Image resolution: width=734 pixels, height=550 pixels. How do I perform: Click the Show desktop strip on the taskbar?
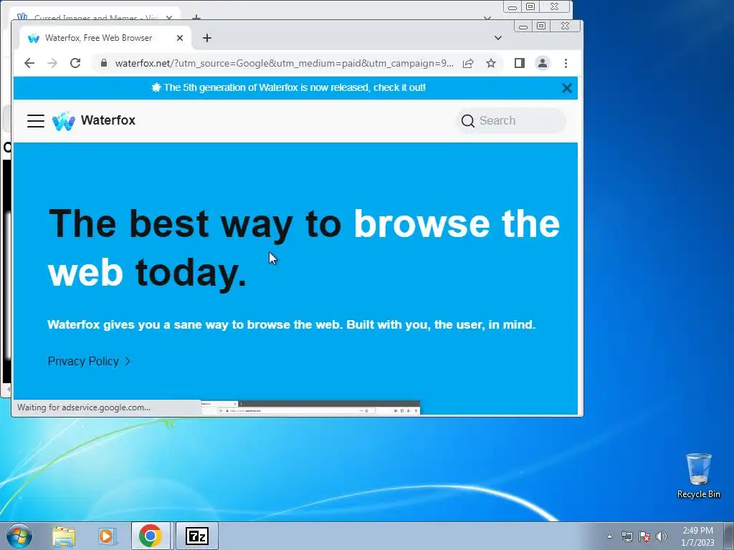coord(729,536)
